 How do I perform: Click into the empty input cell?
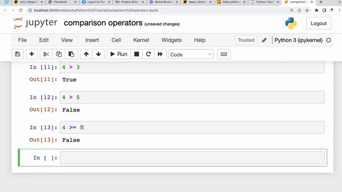click(x=192, y=158)
